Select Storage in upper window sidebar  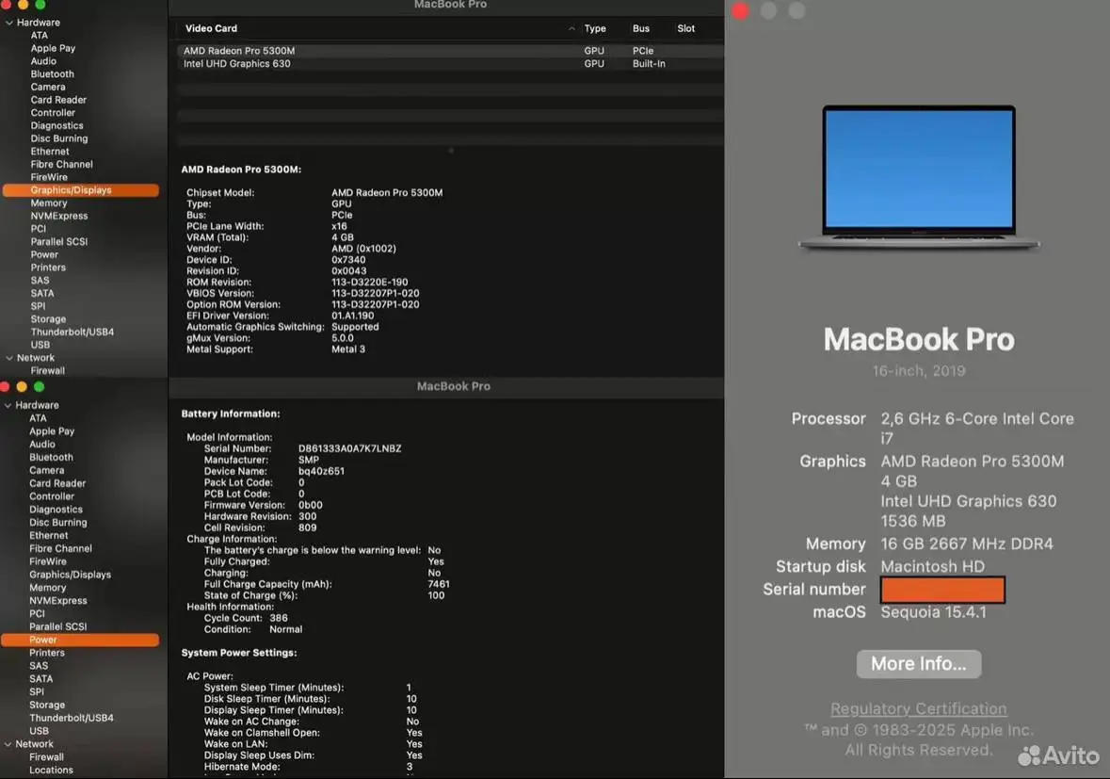tap(48, 319)
